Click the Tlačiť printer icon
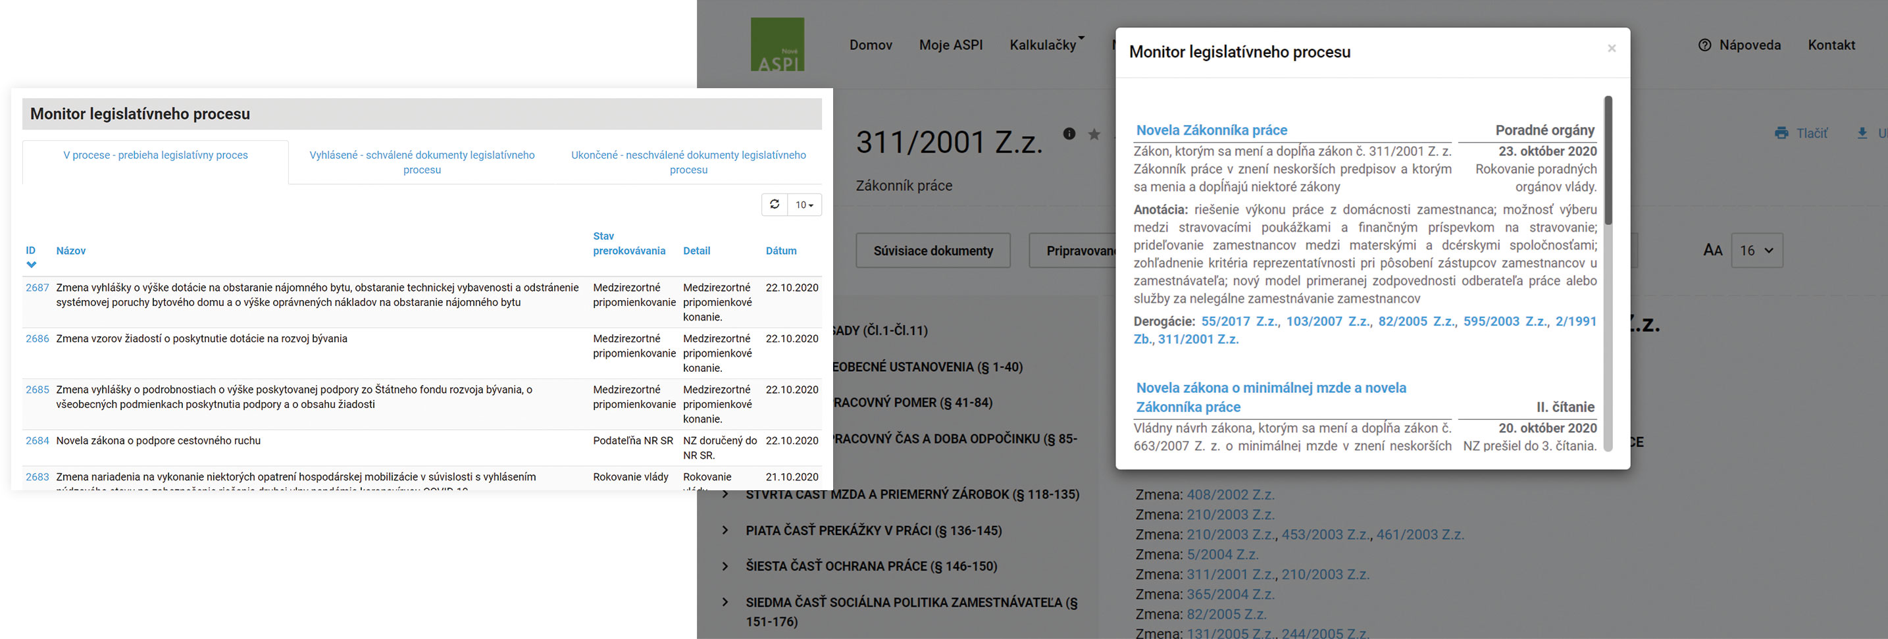 point(1781,134)
